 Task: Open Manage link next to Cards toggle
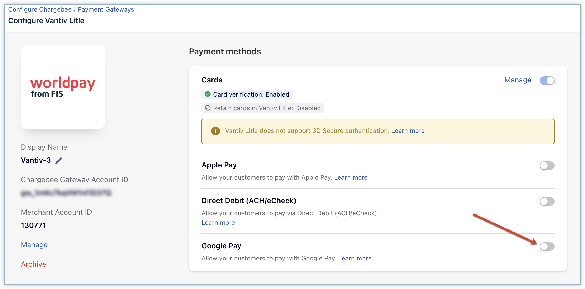tap(518, 80)
